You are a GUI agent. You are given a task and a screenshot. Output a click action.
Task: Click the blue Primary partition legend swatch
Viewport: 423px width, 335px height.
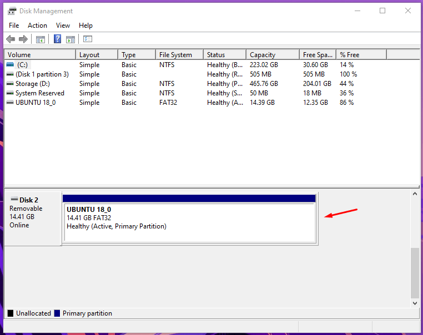57,313
